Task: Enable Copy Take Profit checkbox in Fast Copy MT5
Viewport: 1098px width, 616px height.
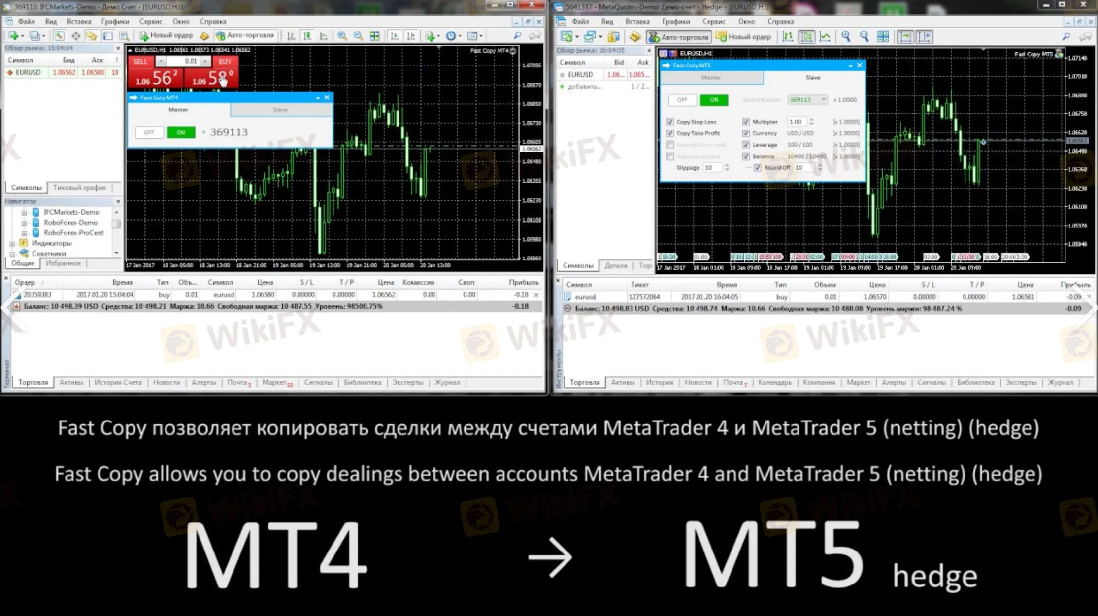Action: click(670, 132)
